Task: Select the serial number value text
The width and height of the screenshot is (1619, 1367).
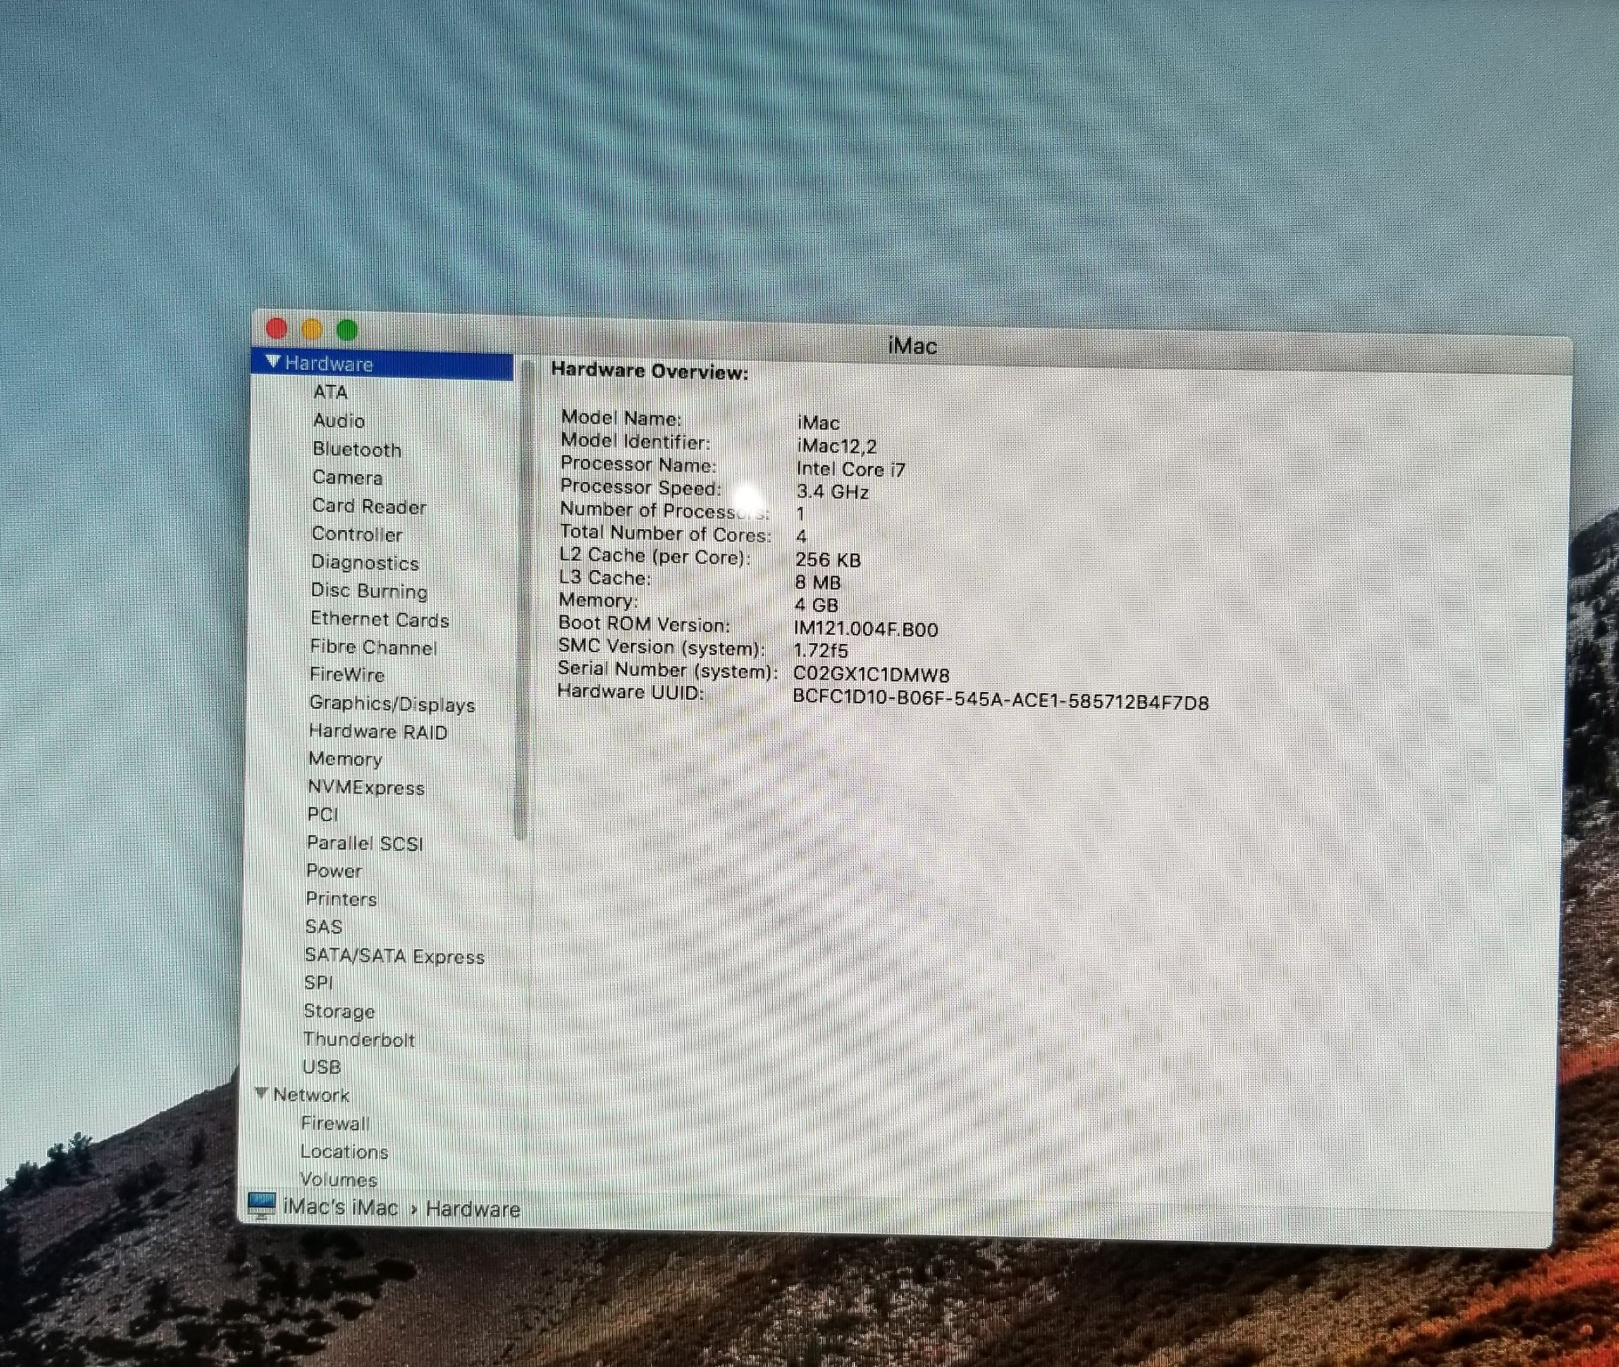Action: pyautogui.click(x=871, y=675)
